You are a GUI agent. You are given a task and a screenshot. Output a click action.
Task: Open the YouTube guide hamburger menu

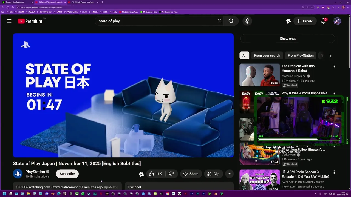point(9,21)
